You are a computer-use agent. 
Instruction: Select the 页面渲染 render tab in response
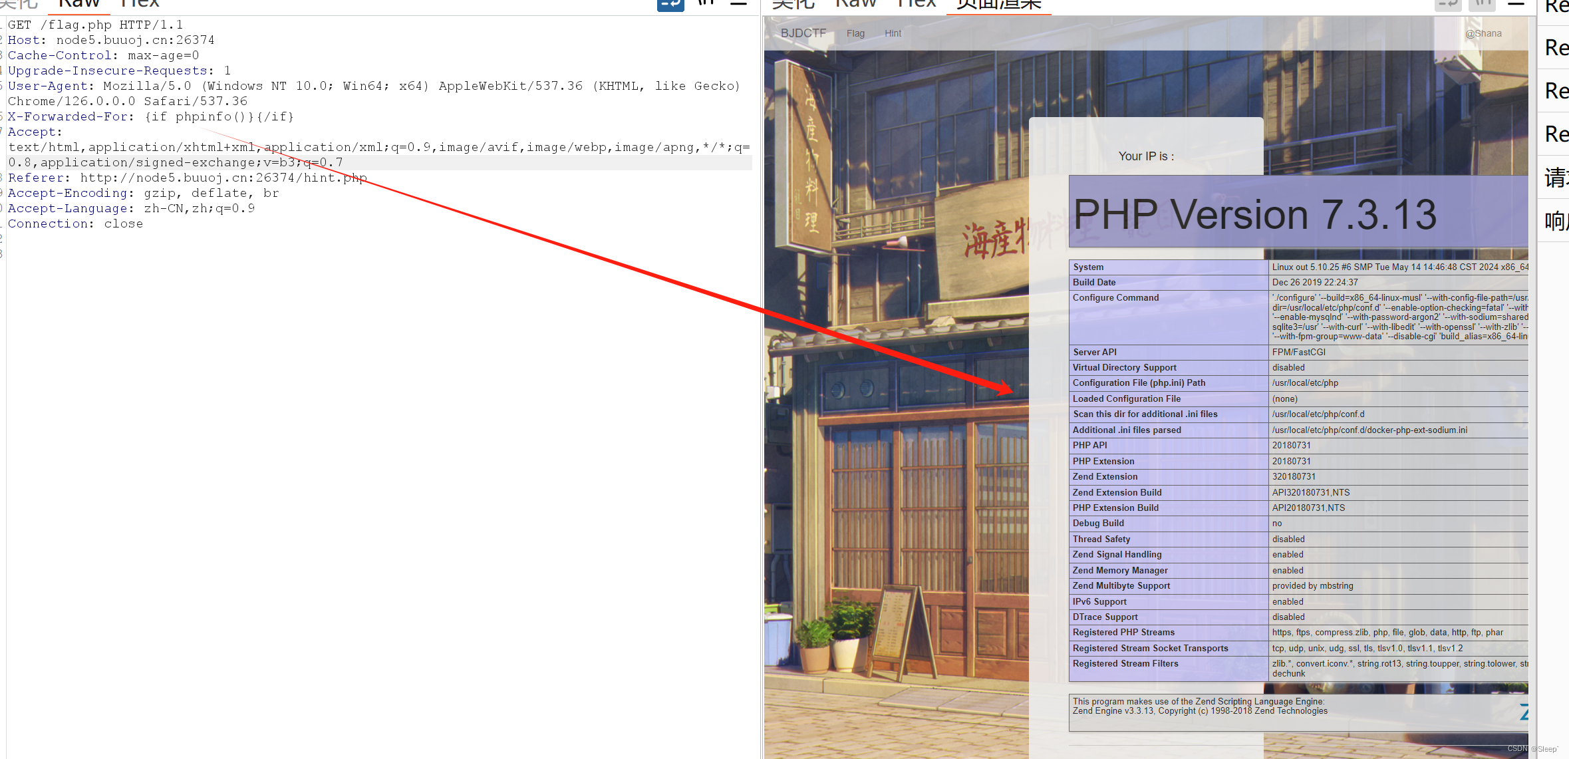[x=998, y=4]
